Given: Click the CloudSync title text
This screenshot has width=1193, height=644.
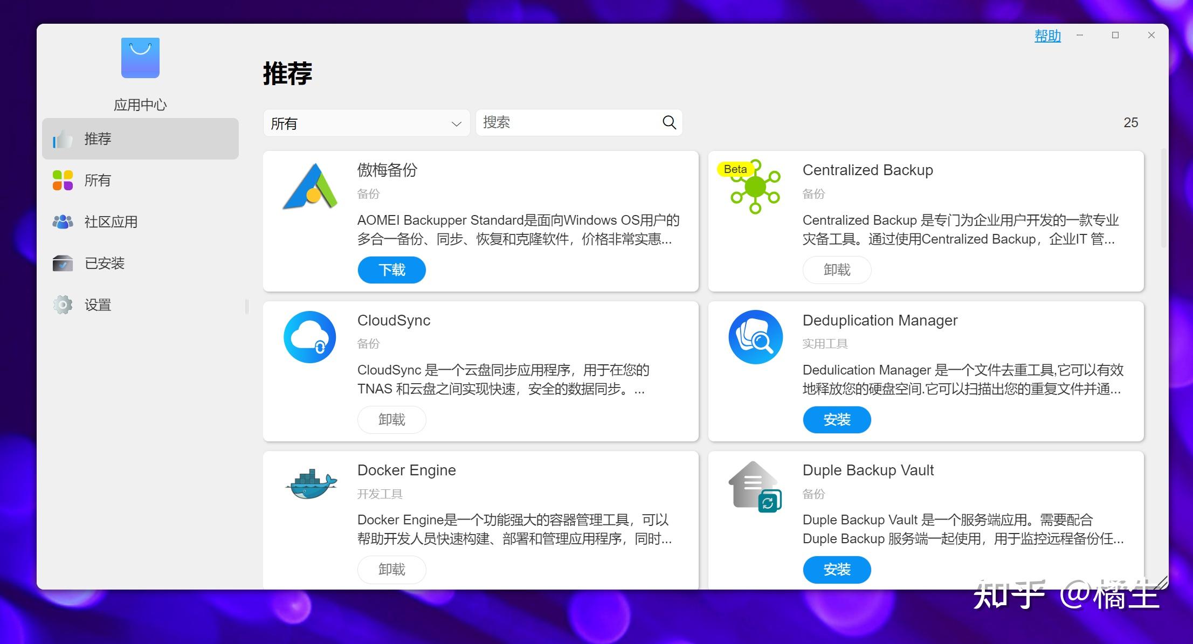Looking at the screenshot, I should click(x=394, y=321).
